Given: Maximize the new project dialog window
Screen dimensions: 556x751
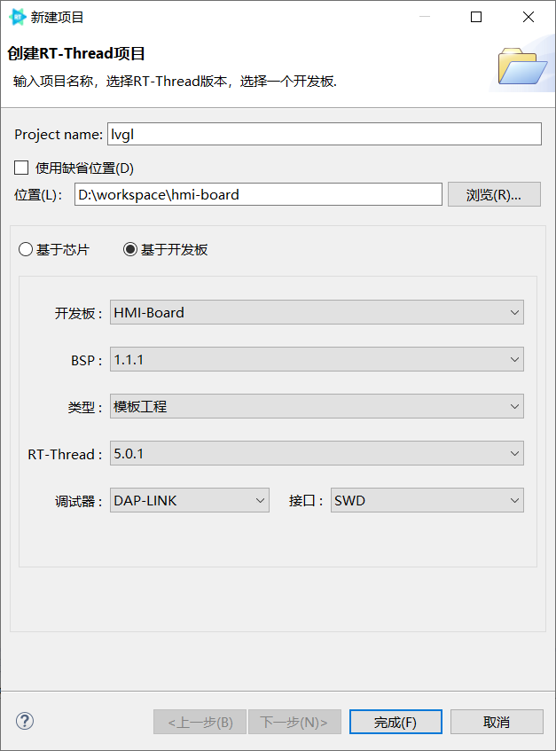Looking at the screenshot, I should [x=476, y=17].
